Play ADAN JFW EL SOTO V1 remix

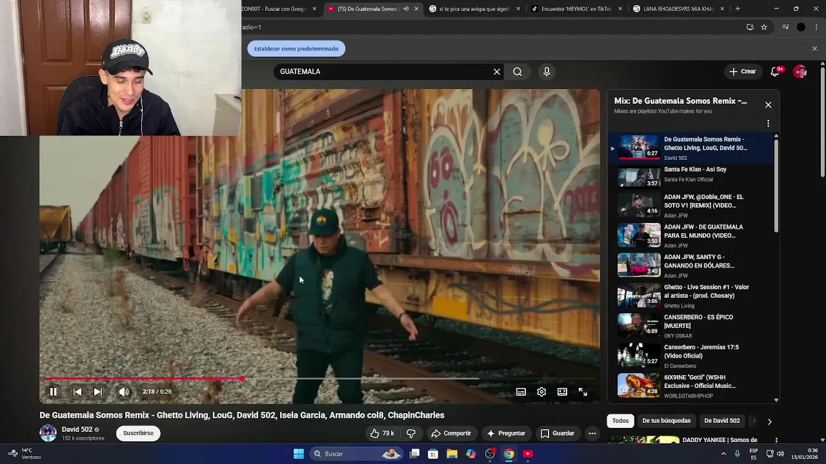point(690,206)
